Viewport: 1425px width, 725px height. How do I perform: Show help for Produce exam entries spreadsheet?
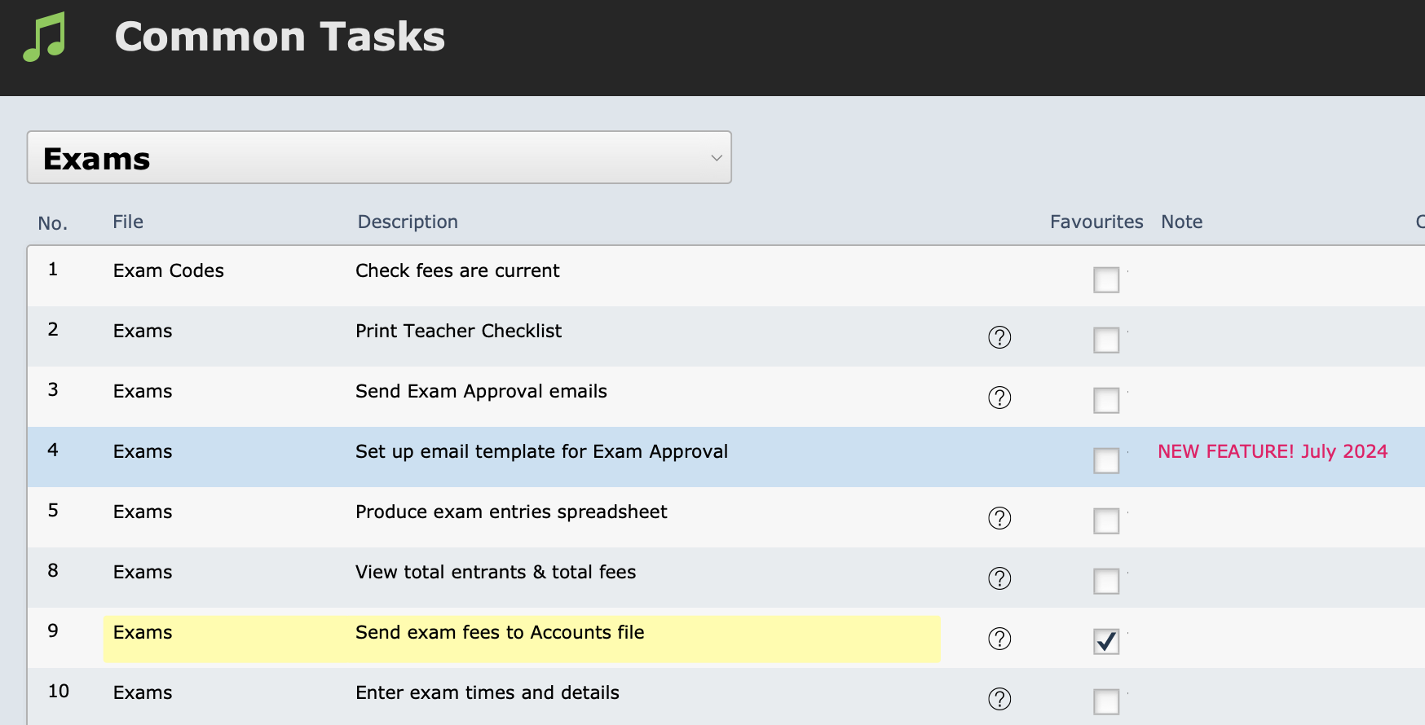[x=999, y=518]
